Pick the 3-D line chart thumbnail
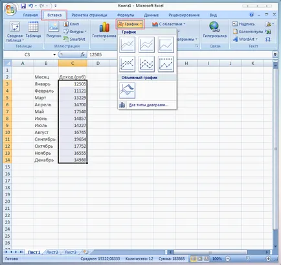 (127, 90)
